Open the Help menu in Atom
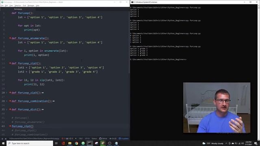 coord(38,6)
